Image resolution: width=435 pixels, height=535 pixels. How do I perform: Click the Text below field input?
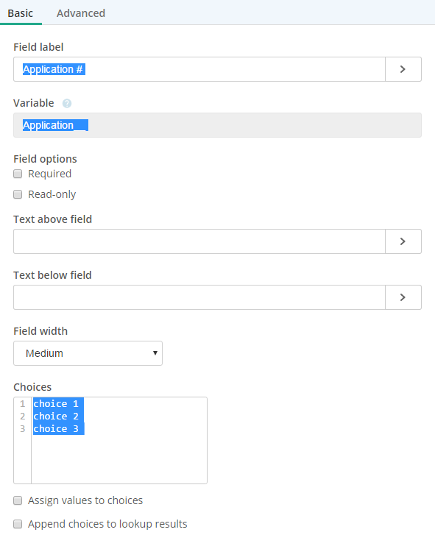(x=199, y=297)
